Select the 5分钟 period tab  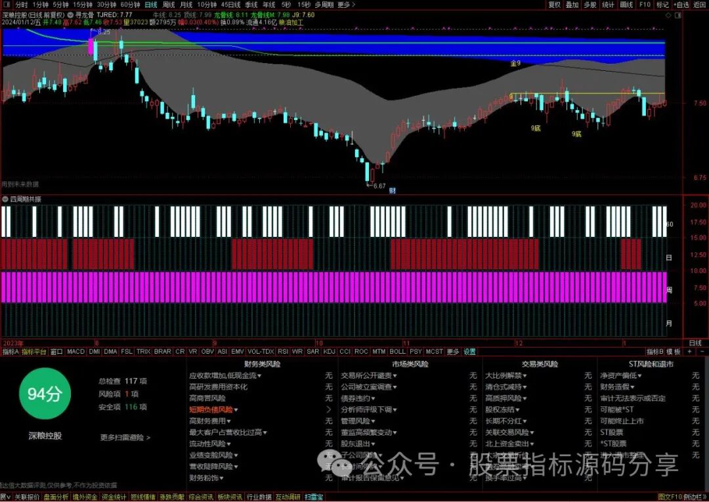[60, 5]
